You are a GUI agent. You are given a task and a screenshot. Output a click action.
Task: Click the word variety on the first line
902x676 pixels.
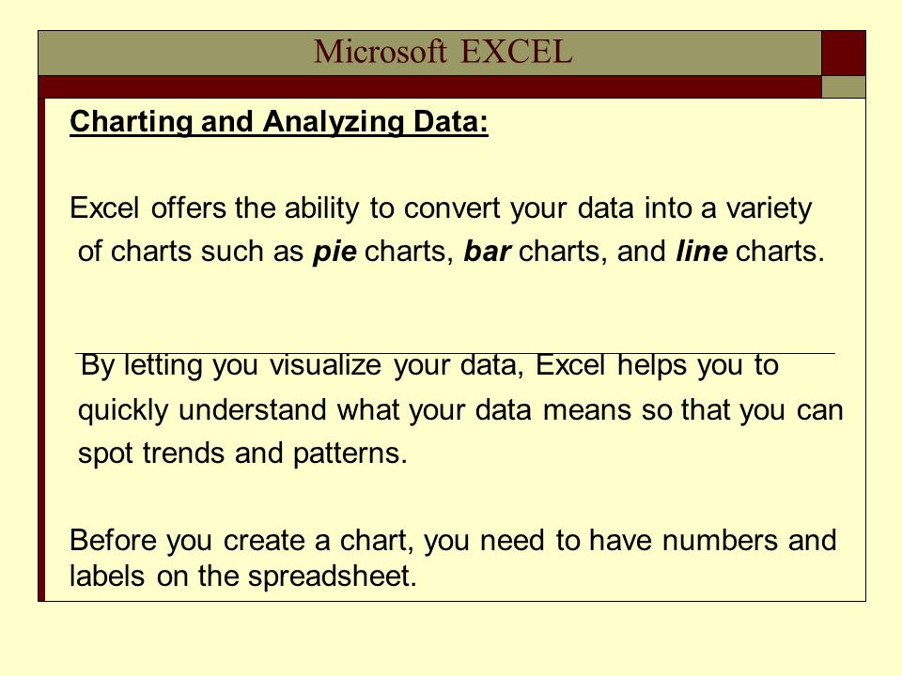pyautogui.click(x=769, y=208)
